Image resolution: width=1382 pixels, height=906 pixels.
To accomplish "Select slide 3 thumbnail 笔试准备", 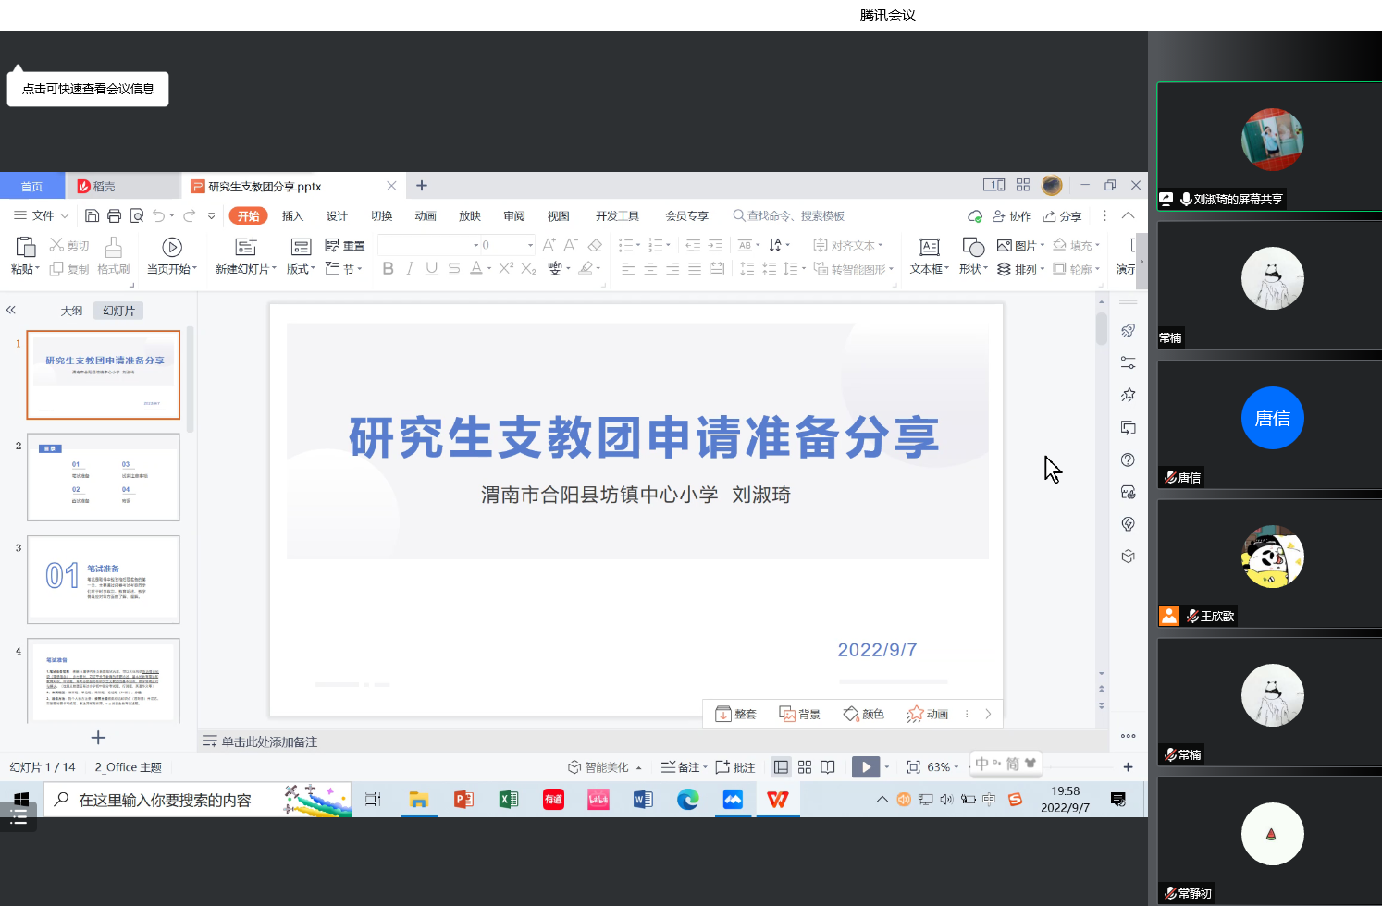I will pyautogui.click(x=104, y=579).
